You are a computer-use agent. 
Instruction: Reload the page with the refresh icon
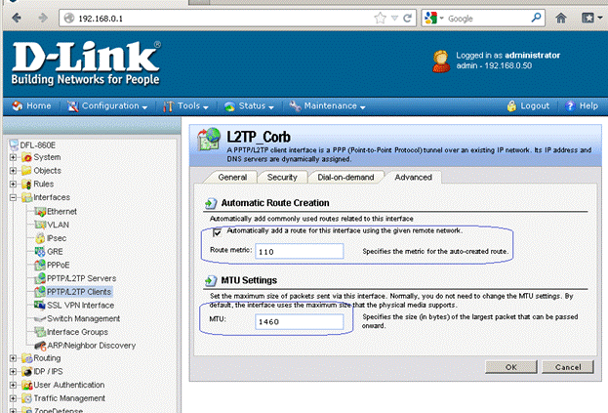coord(407,18)
